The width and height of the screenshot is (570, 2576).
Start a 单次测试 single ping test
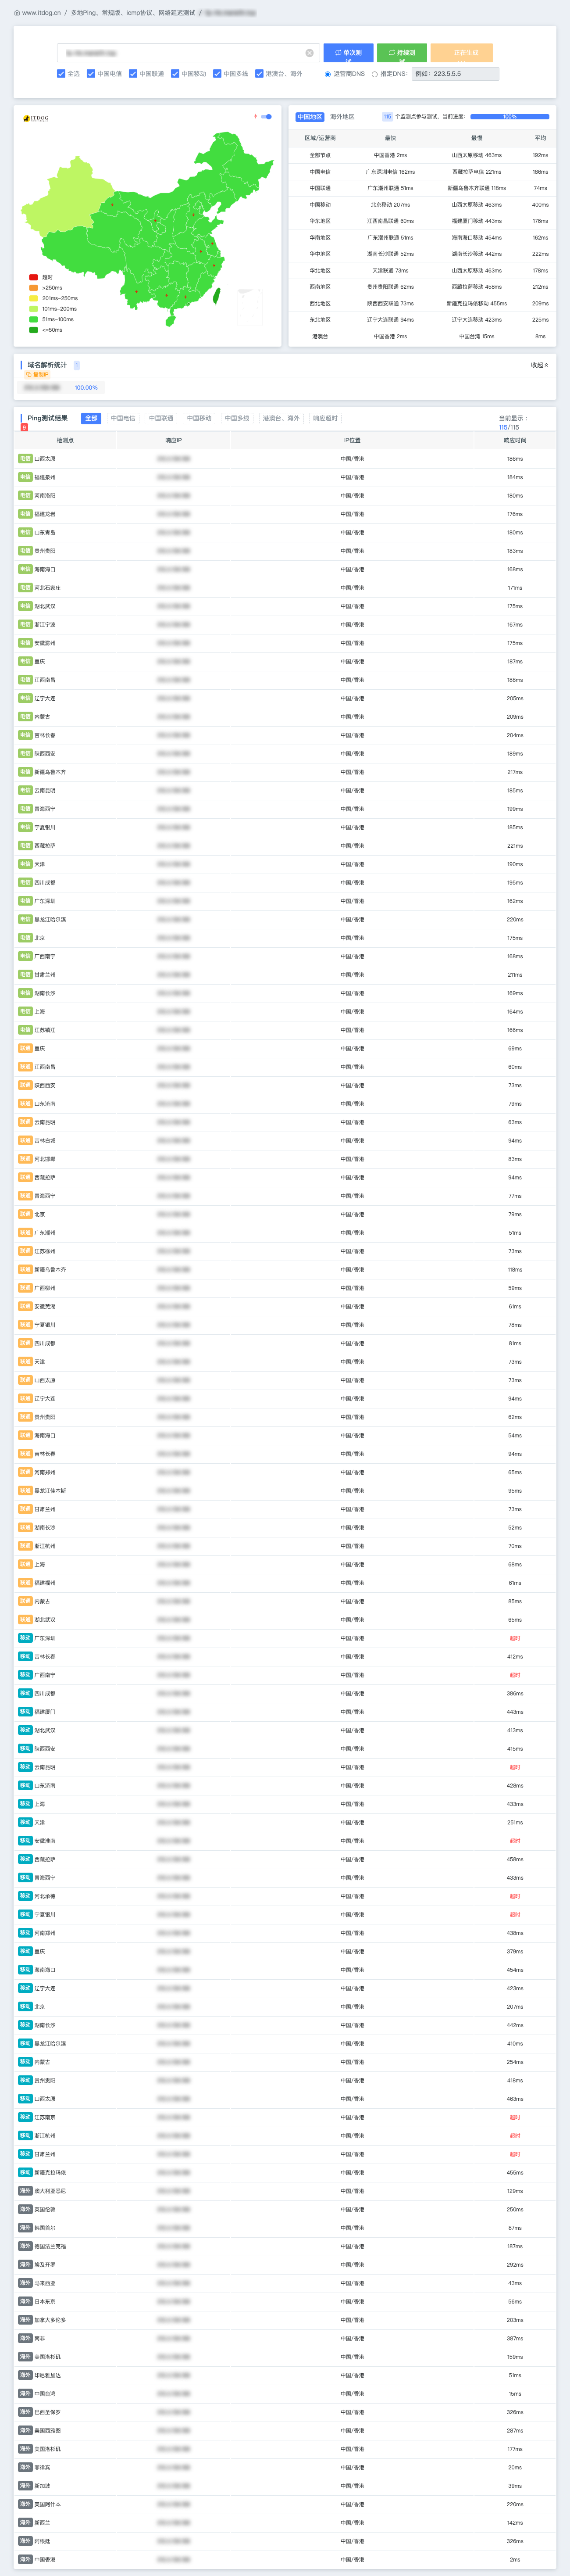tap(348, 53)
